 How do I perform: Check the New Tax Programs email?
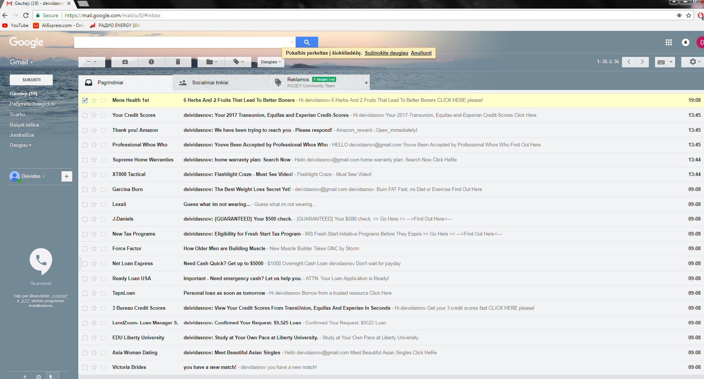(x=85, y=234)
